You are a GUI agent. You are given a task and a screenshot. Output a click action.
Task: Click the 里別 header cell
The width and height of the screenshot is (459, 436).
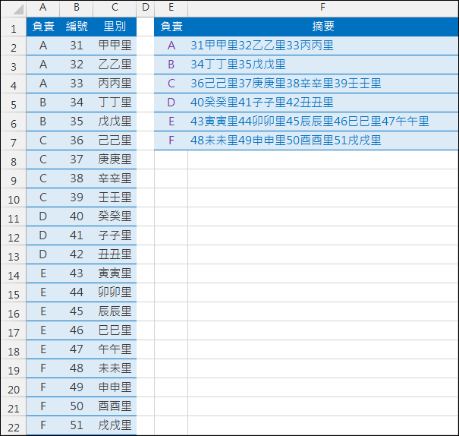(x=115, y=27)
